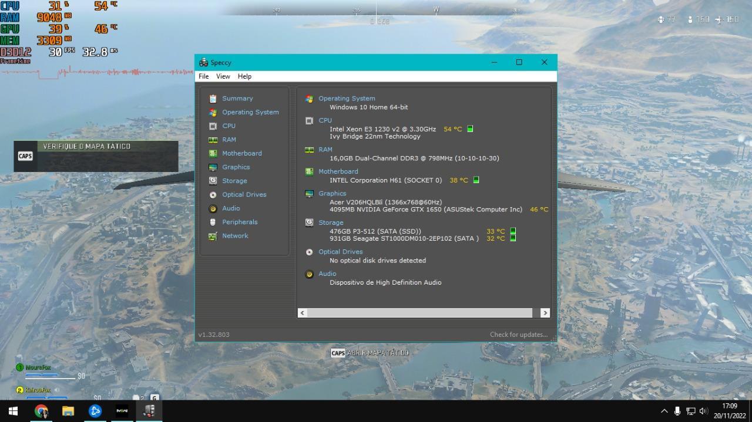Follow the Storage heading link in the summary
The width and height of the screenshot is (752, 422).
click(x=331, y=223)
